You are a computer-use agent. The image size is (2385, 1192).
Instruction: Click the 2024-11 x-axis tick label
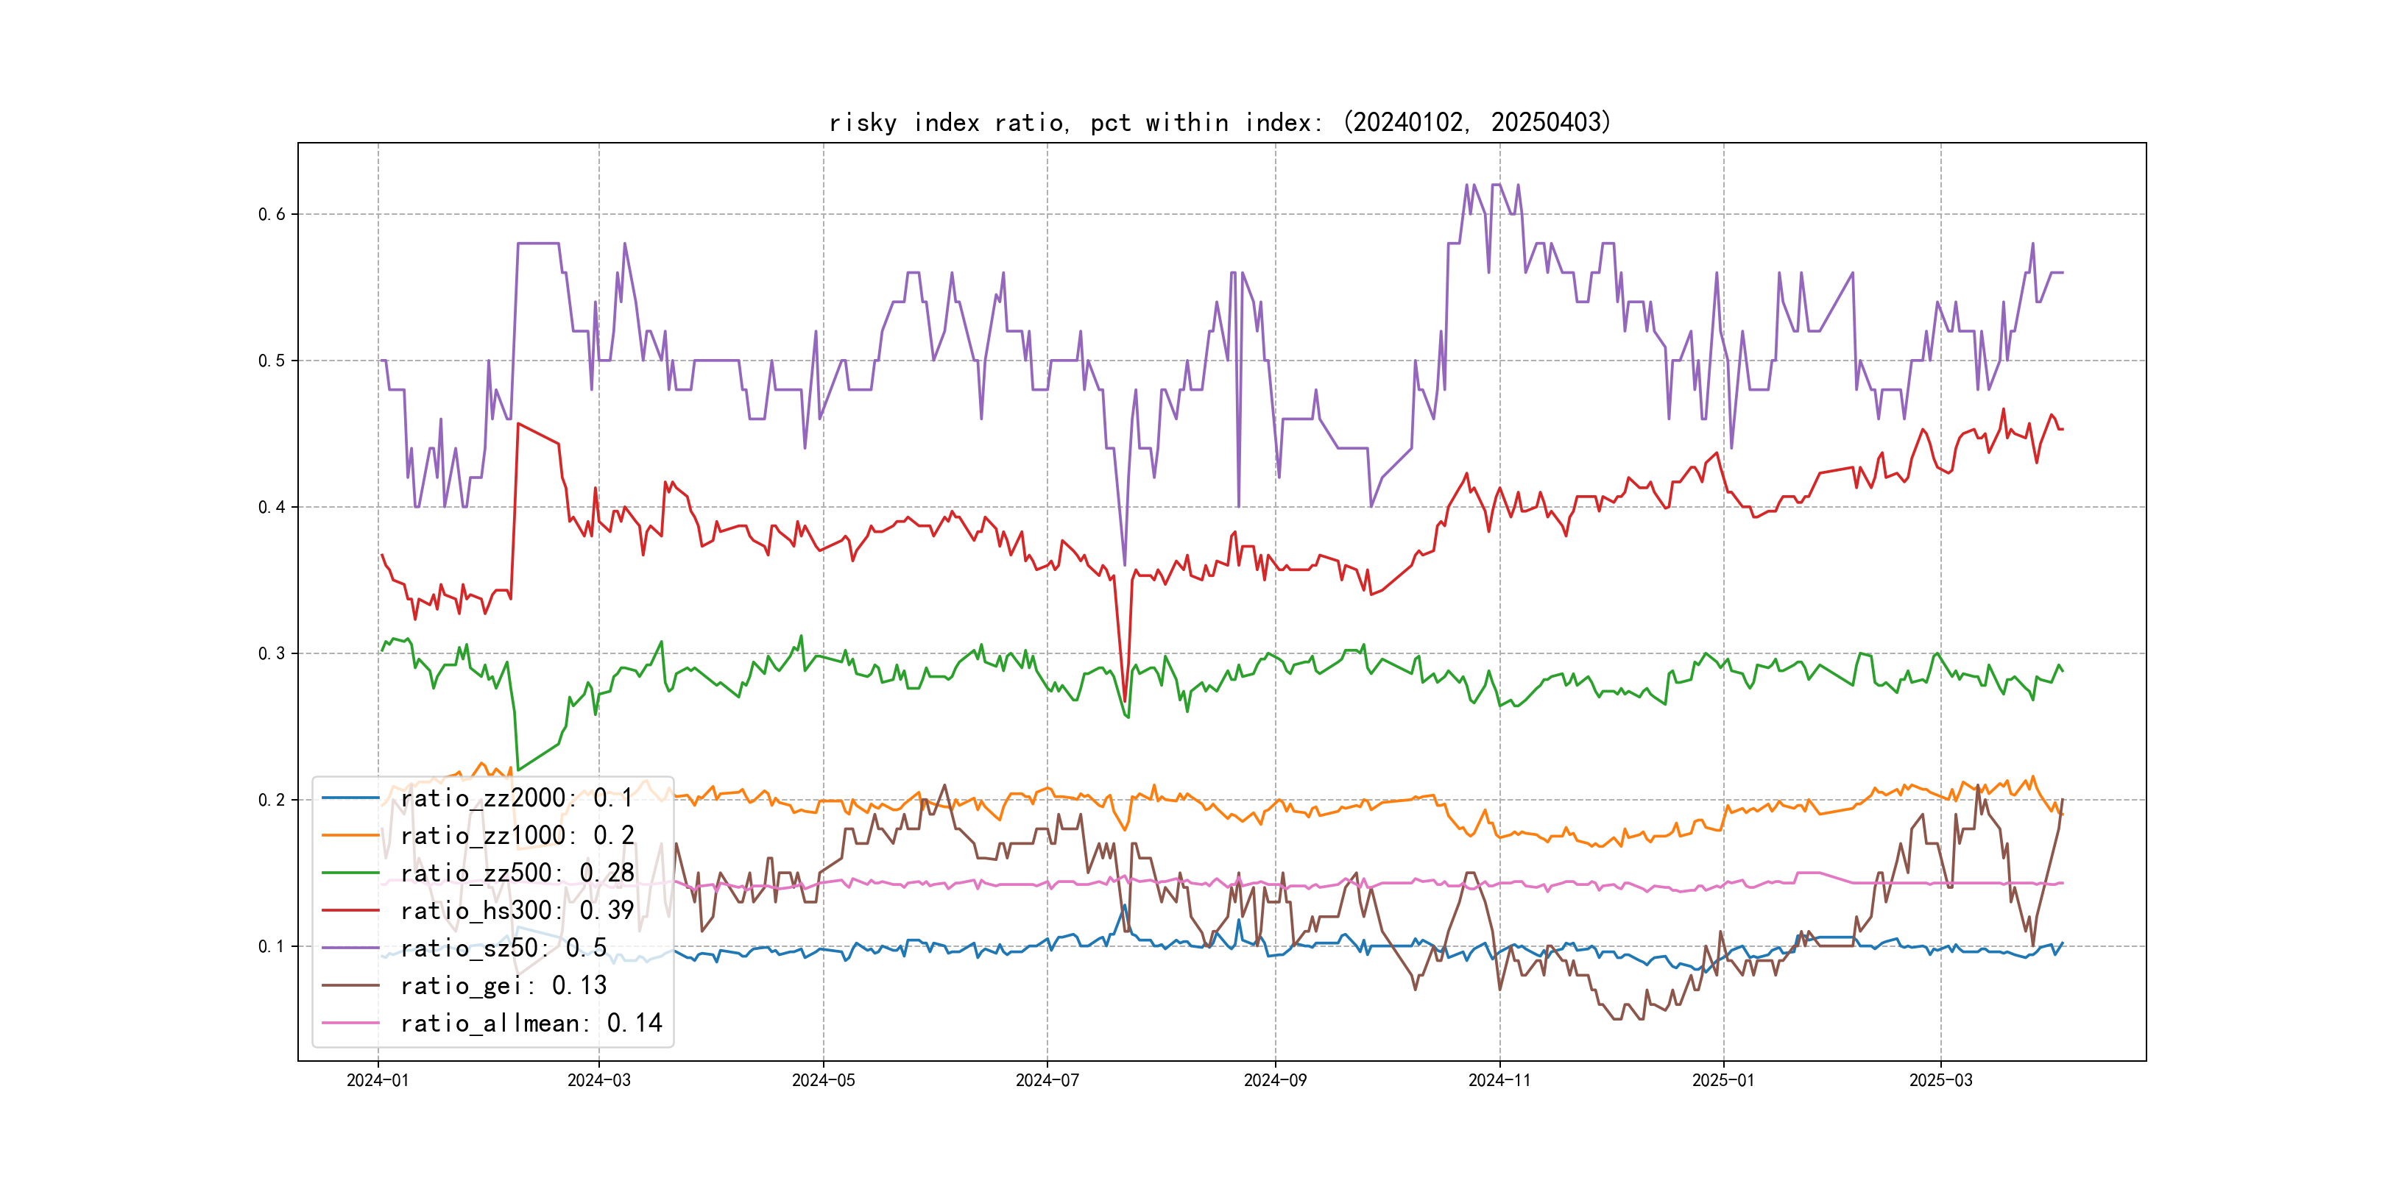1499,1080
